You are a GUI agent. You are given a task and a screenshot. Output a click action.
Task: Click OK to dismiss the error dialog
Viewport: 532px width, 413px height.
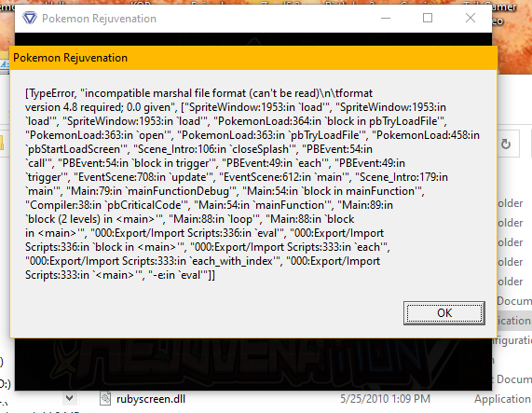[x=443, y=313]
